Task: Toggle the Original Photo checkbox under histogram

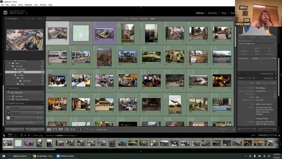Action: [240, 41]
